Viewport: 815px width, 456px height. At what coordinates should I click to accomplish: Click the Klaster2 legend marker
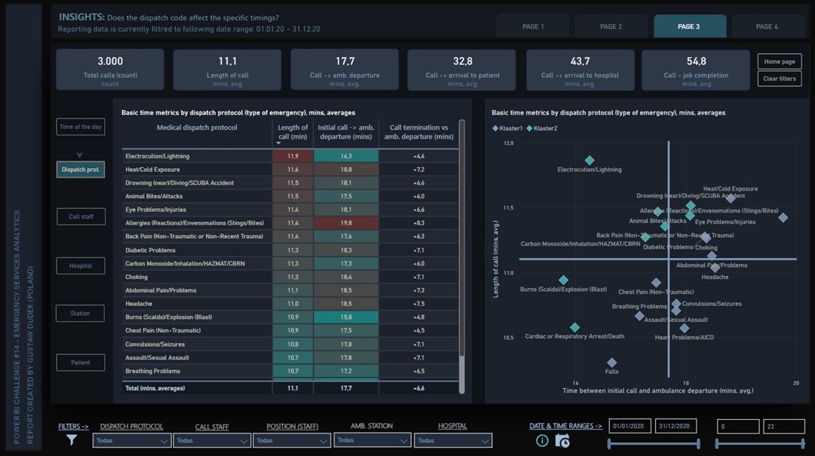[530, 129]
